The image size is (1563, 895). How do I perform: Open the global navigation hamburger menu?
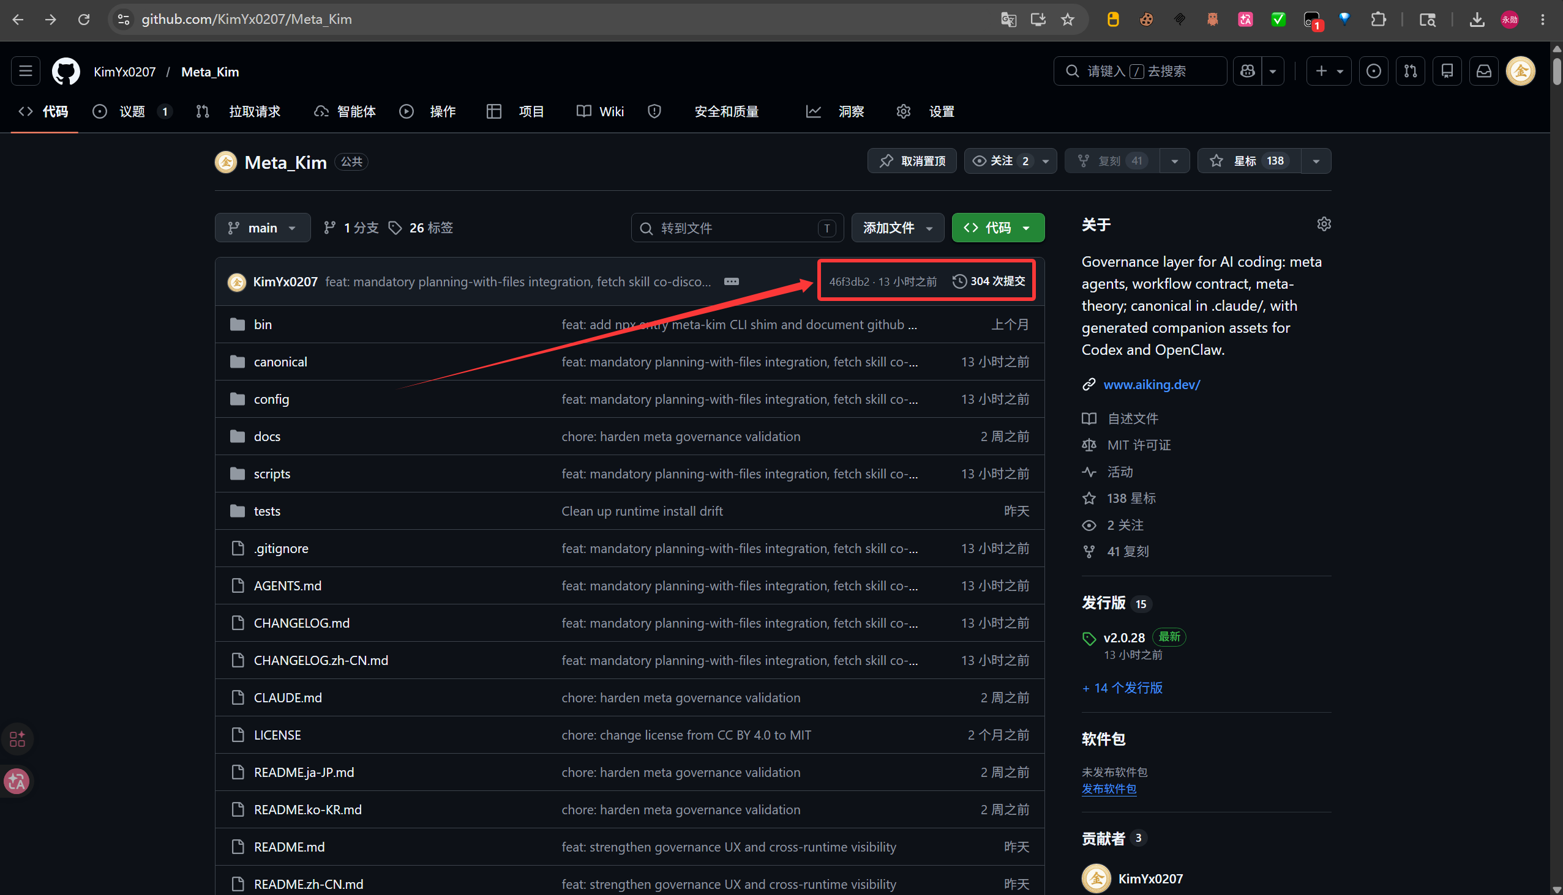coord(26,72)
